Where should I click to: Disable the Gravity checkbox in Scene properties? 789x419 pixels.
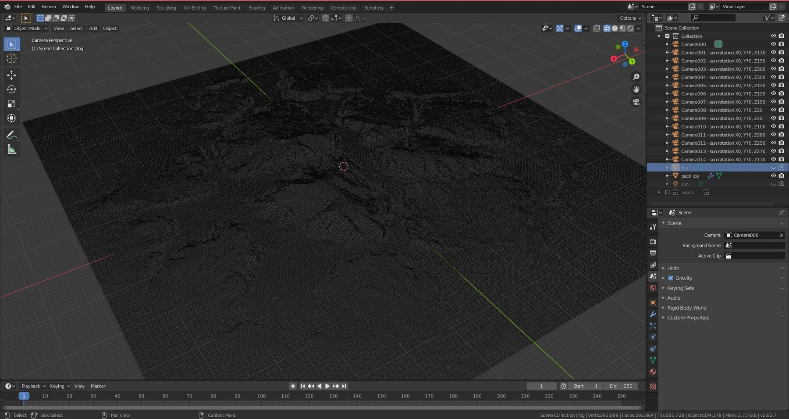click(x=671, y=278)
